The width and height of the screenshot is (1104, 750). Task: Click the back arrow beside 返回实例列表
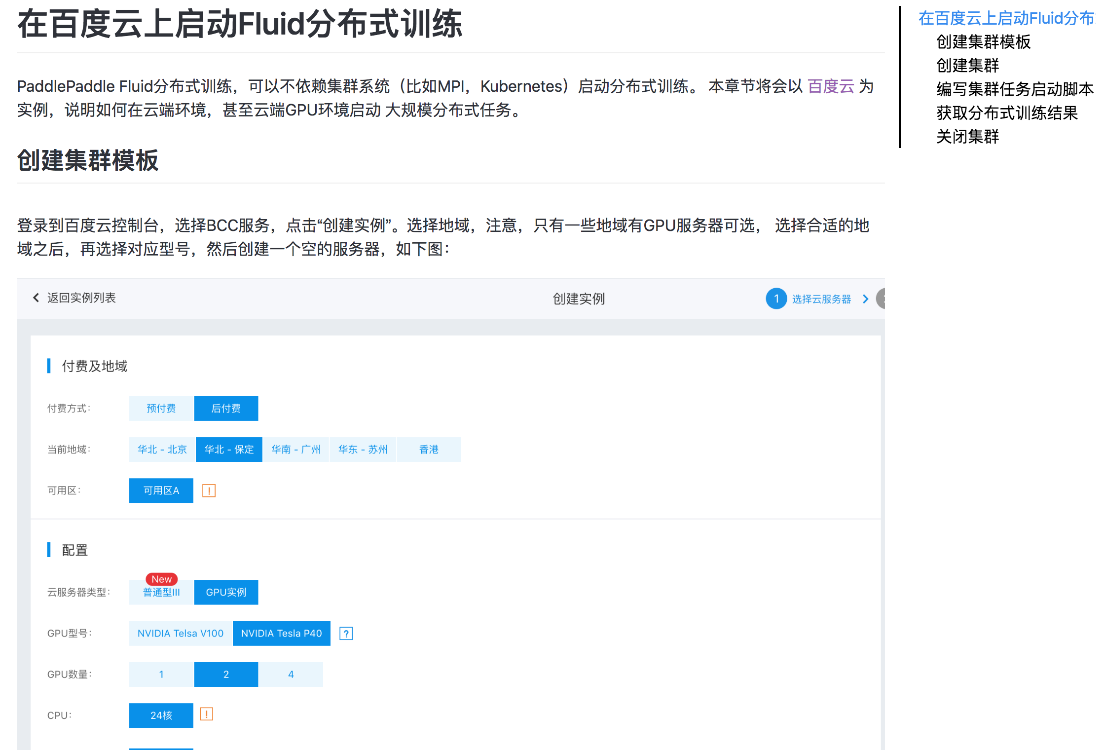pos(36,298)
